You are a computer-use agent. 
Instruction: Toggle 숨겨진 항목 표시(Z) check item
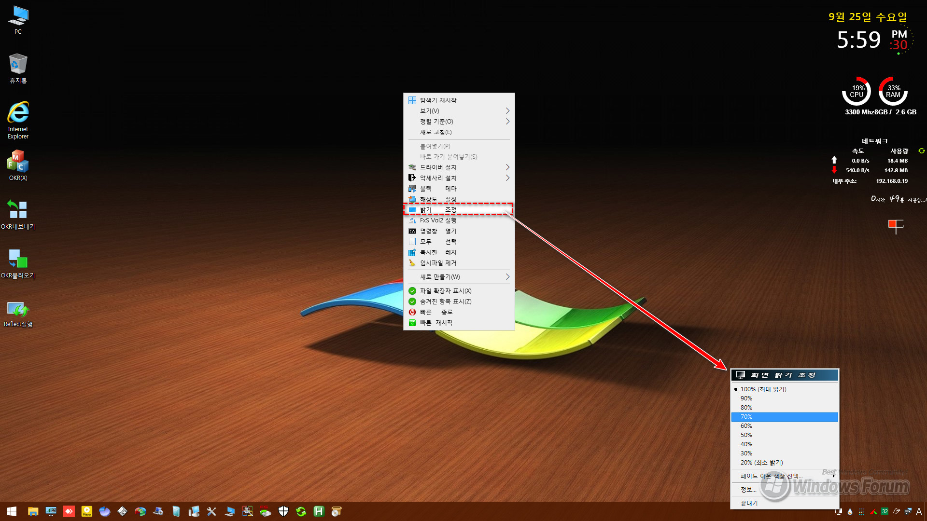(459, 302)
